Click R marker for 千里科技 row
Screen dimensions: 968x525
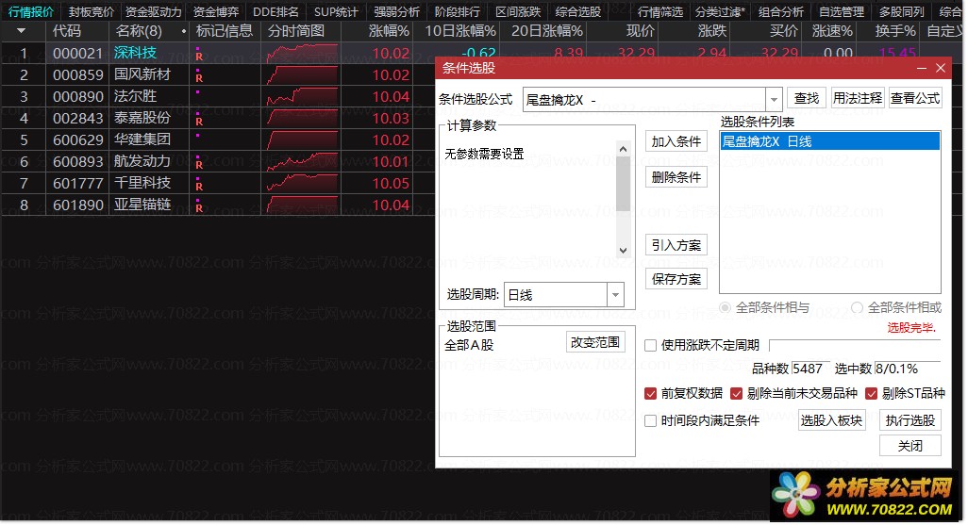199,186
